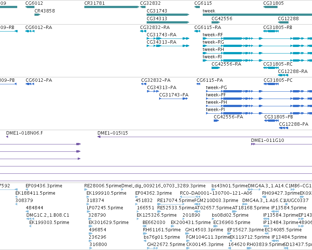This screenshot has width=312, height=250.
Task: Open the EP04362.3prime EST label
Action: click(154, 193)
